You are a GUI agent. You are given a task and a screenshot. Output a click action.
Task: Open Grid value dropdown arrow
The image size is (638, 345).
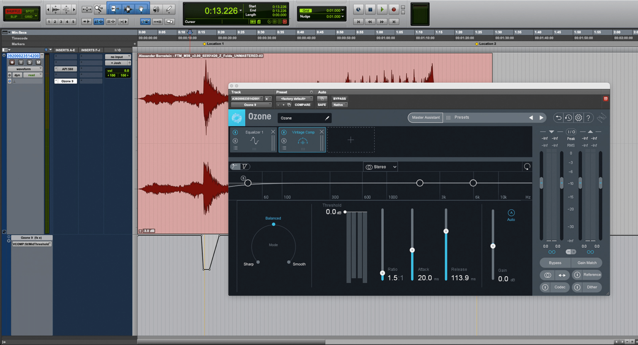[x=343, y=10]
